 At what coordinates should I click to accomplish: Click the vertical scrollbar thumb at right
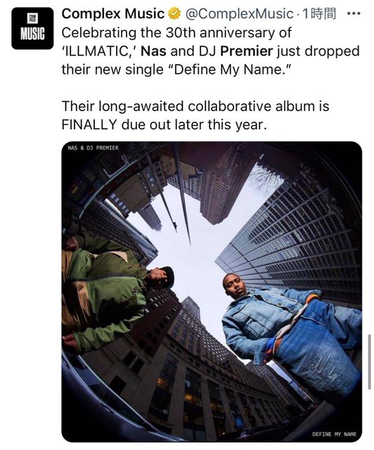[369, 362]
